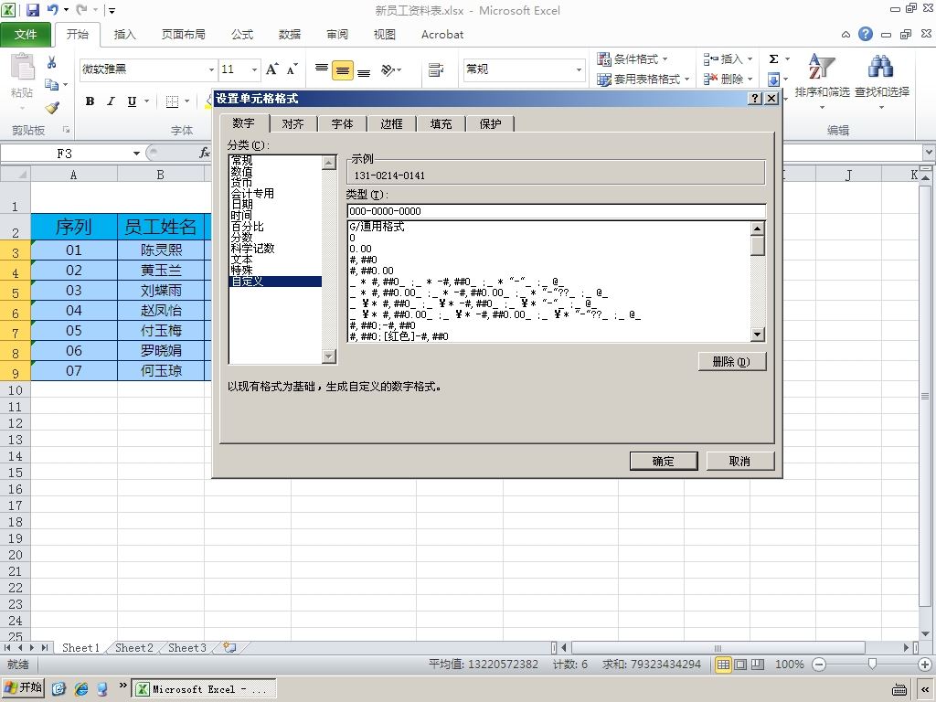Click the Save icon in quick access toolbar
The image size is (936, 702).
tap(32, 10)
